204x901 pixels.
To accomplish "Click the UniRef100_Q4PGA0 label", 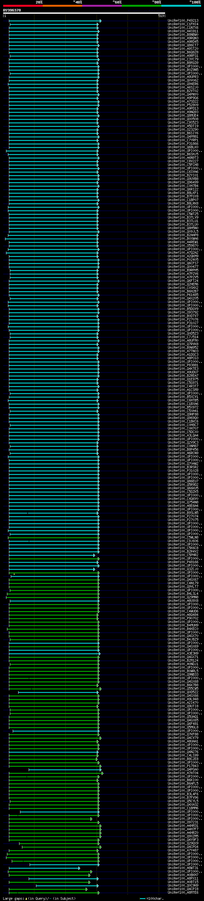I will point(183,769).
